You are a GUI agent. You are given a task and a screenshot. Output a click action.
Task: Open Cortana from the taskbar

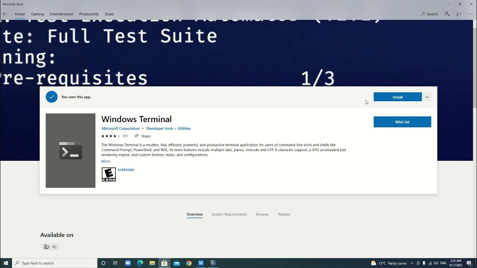103,263
